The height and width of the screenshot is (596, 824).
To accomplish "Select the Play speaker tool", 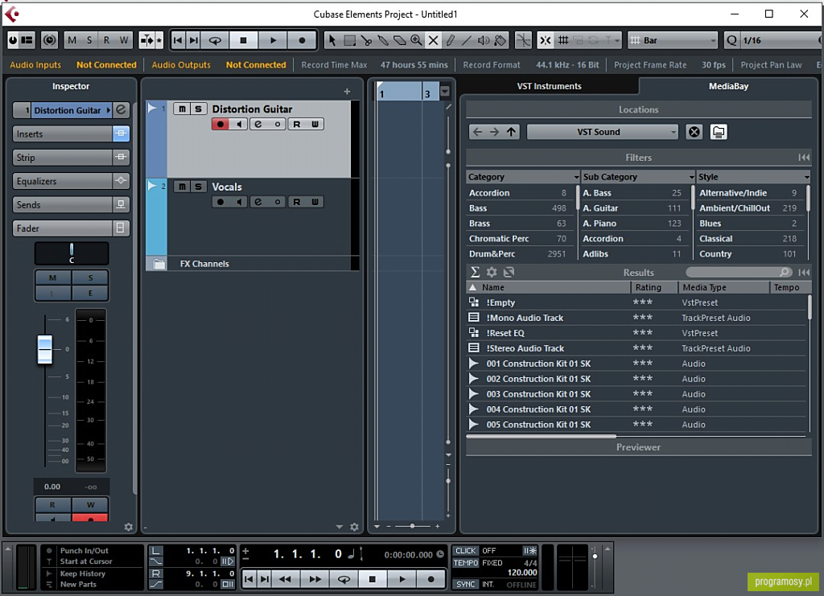I will (484, 40).
